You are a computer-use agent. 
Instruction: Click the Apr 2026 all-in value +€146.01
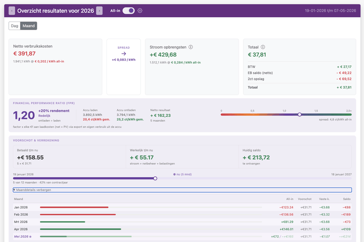click(287, 229)
